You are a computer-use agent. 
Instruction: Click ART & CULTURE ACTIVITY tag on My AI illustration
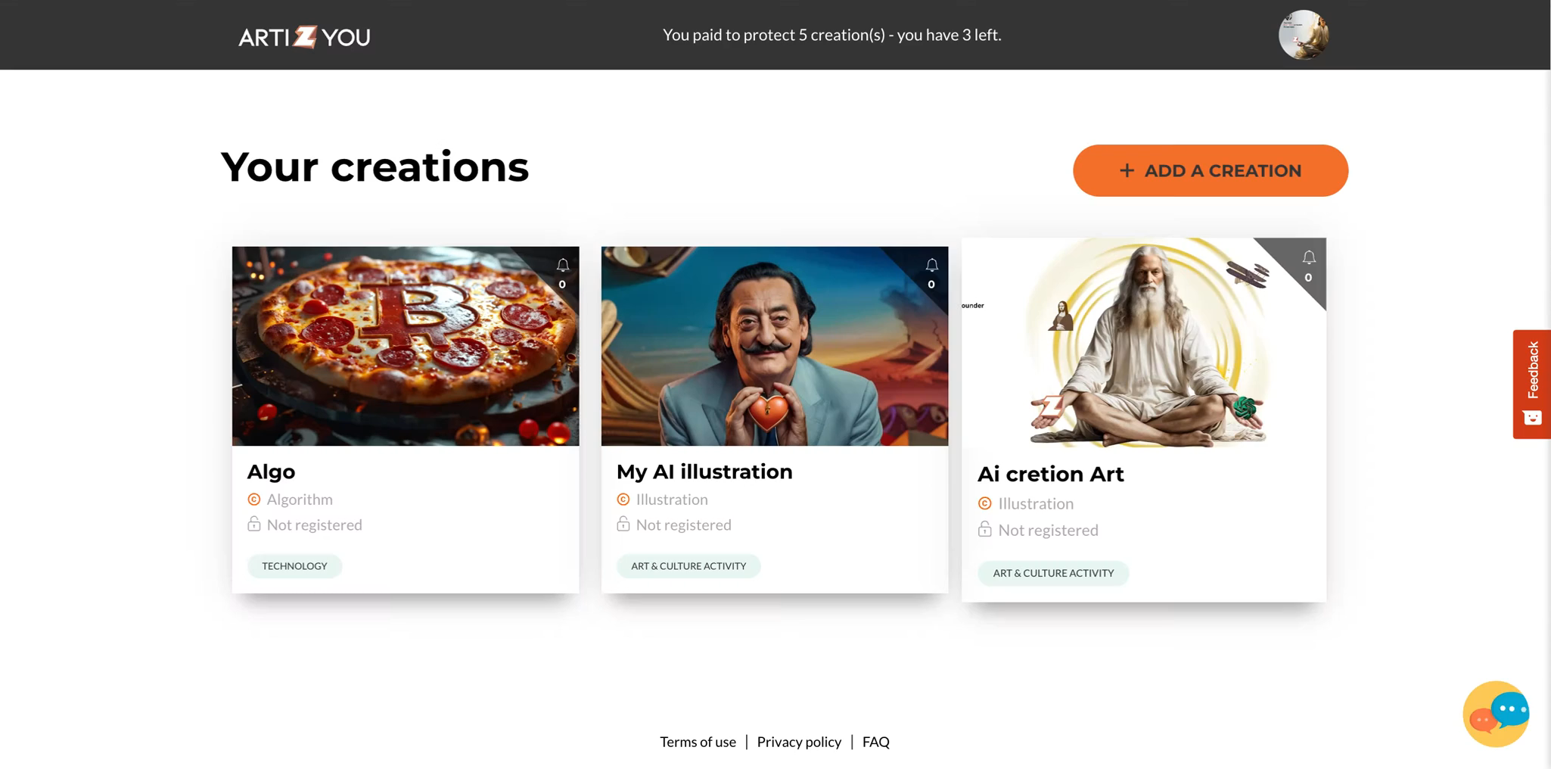click(x=688, y=566)
